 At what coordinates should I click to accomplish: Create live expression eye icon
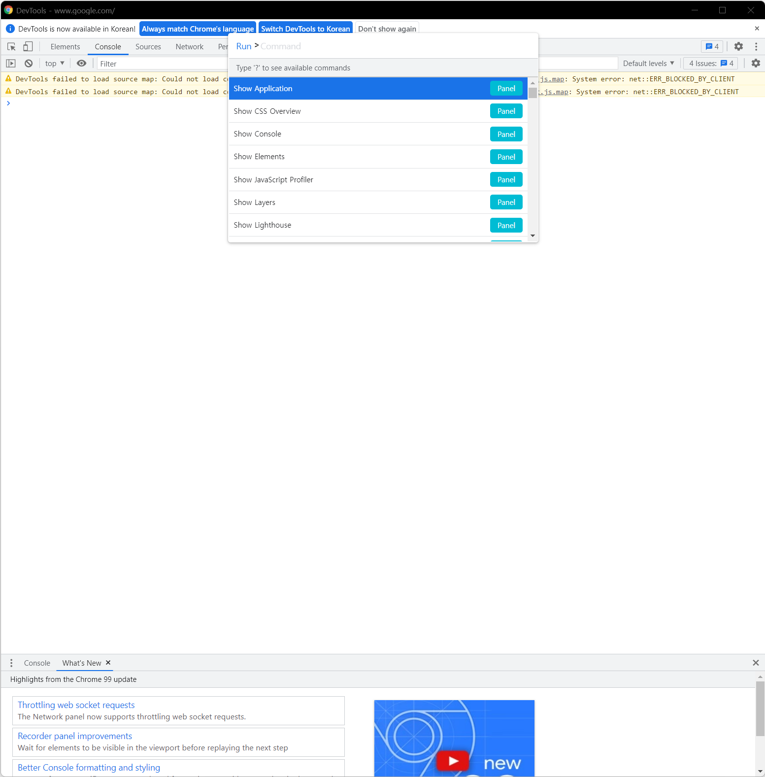tap(82, 64)
